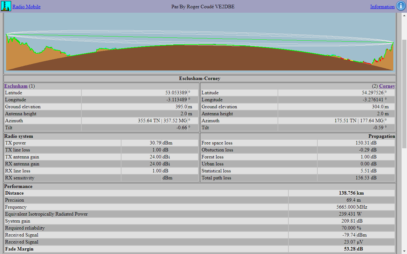Click the Roger Coudé VE2DBE author text

(203, 7)
